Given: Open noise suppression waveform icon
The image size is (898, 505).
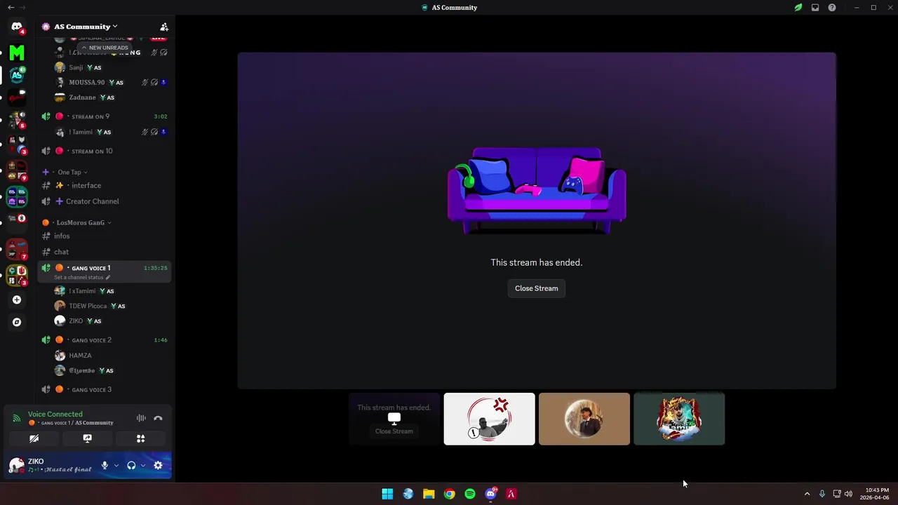Looking at the screenshot, I should (x=141, y=418).
